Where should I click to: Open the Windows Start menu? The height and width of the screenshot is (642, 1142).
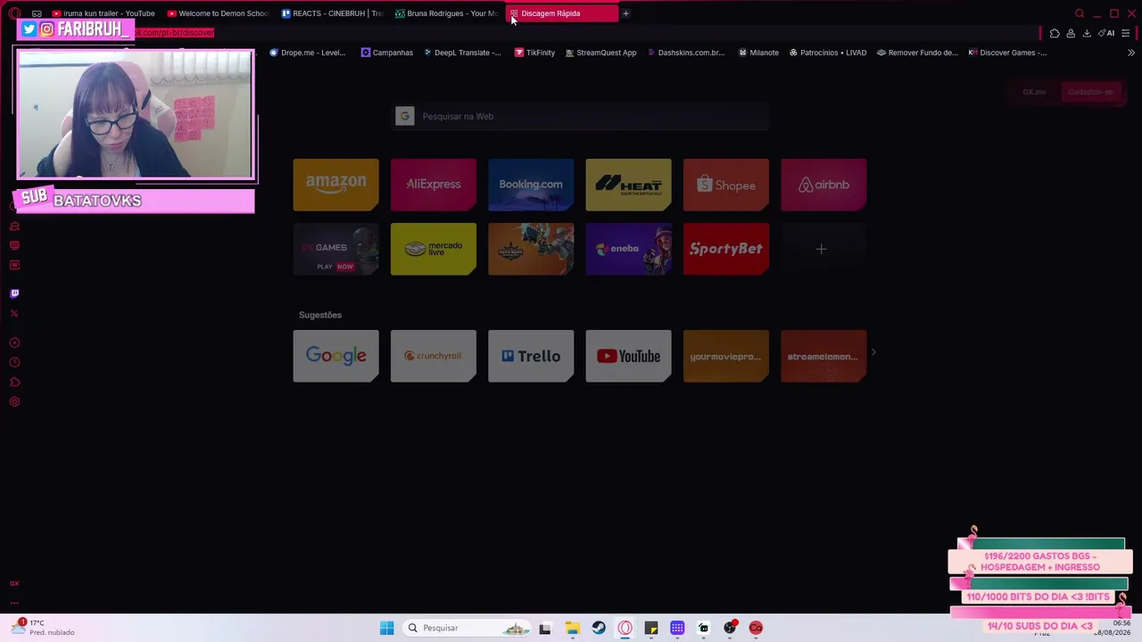[386, 628]
